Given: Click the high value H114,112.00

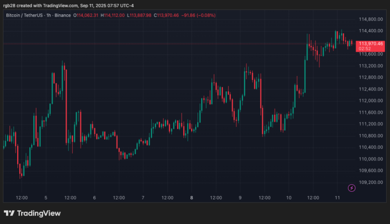Looking at the screenshot, I should pyautogui.click(x=114, y=15).
